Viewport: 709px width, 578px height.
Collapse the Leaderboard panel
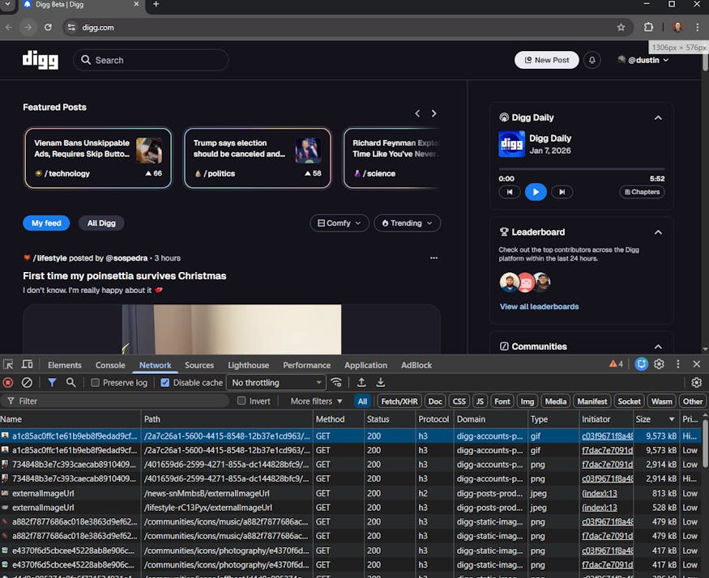[x=658, y=232]
